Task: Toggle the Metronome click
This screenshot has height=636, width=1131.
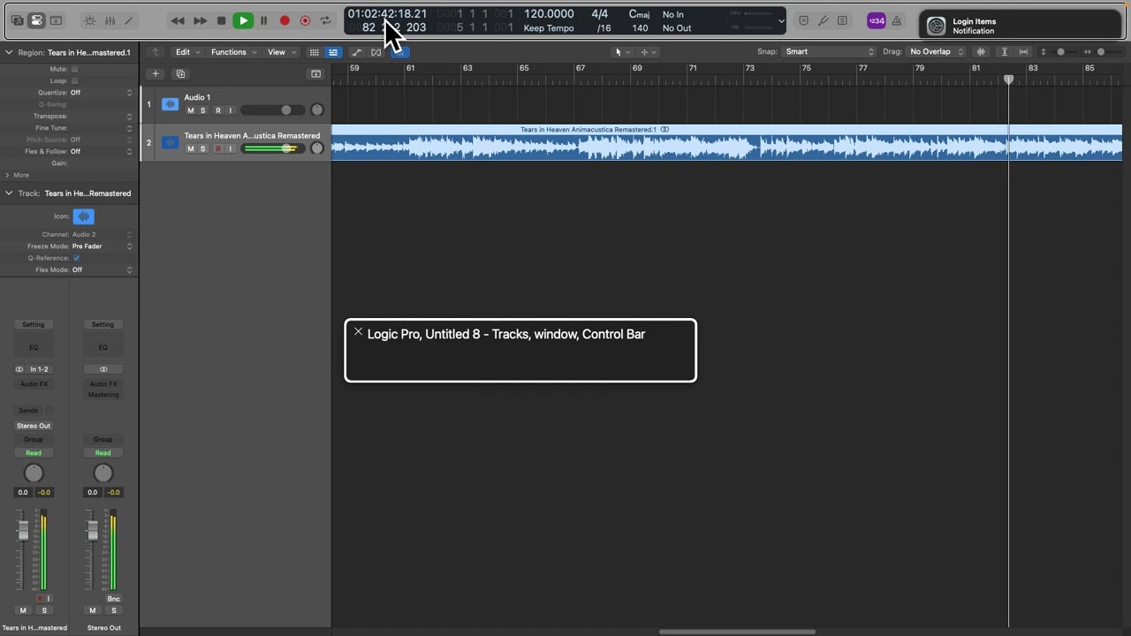Action: [x=897, y=20]
